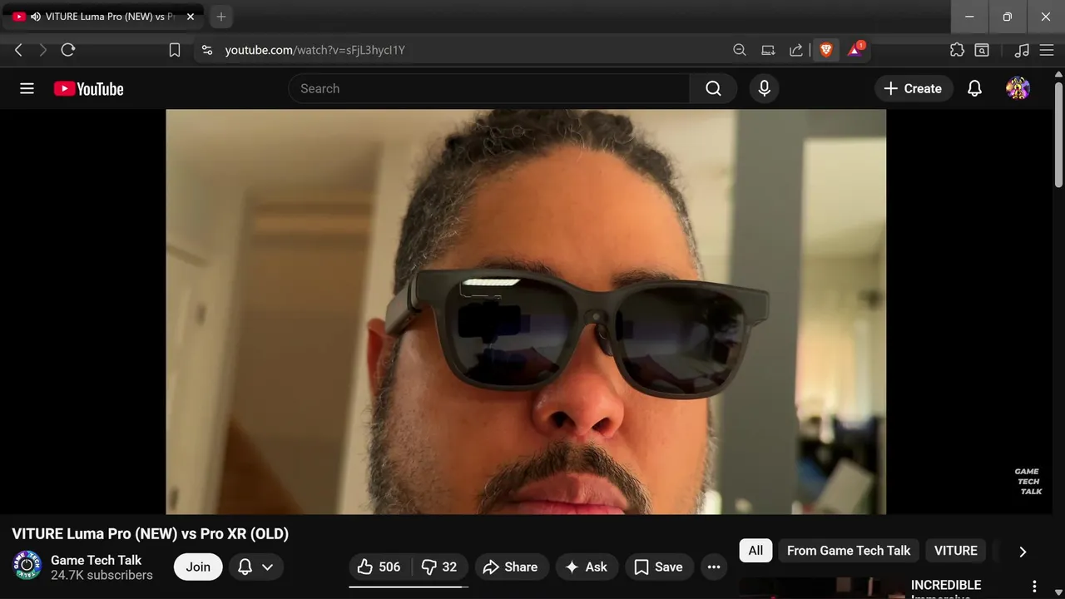This screenshot has width=1065, height=599.
Task: Open the browser zoom magnifier icon
Action: [x=740, y=50]
